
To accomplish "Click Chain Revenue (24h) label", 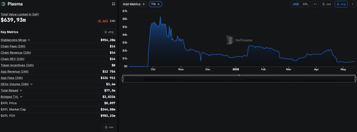I will pos(16,53).
